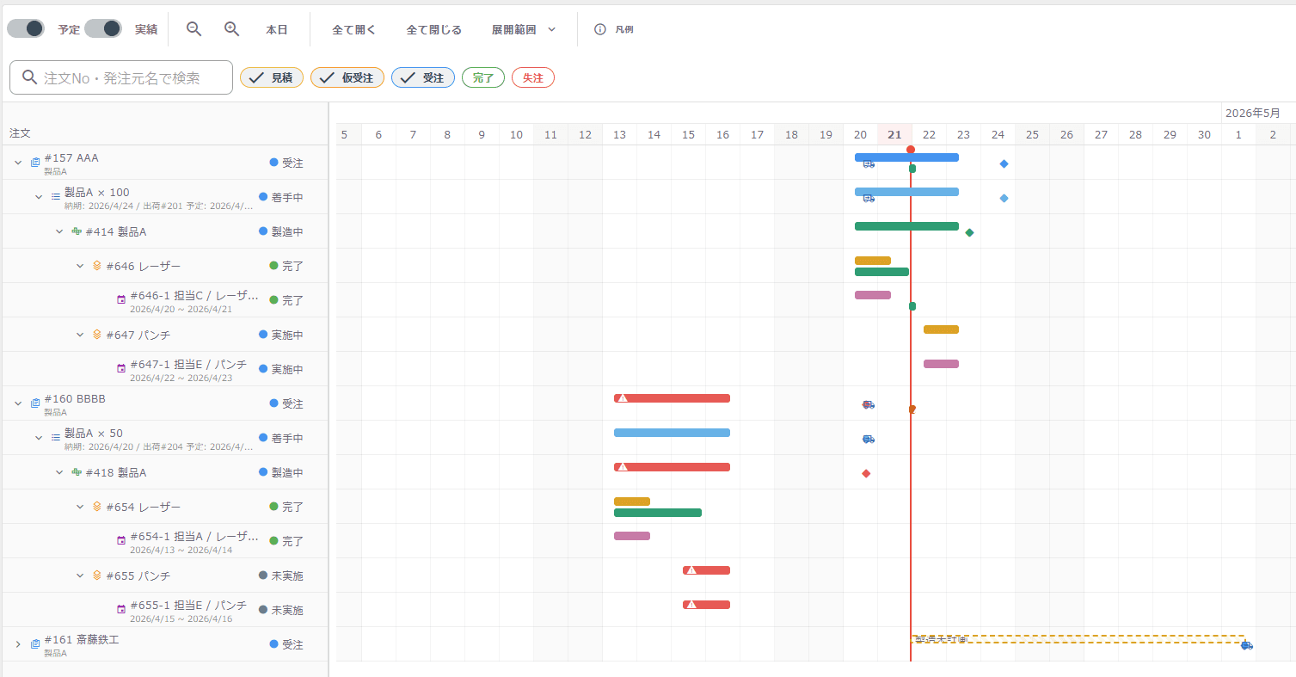Click the zoom in magnifier icon
The width and height of the screenshot is (1296, 677).
click(x=231, y=28)
